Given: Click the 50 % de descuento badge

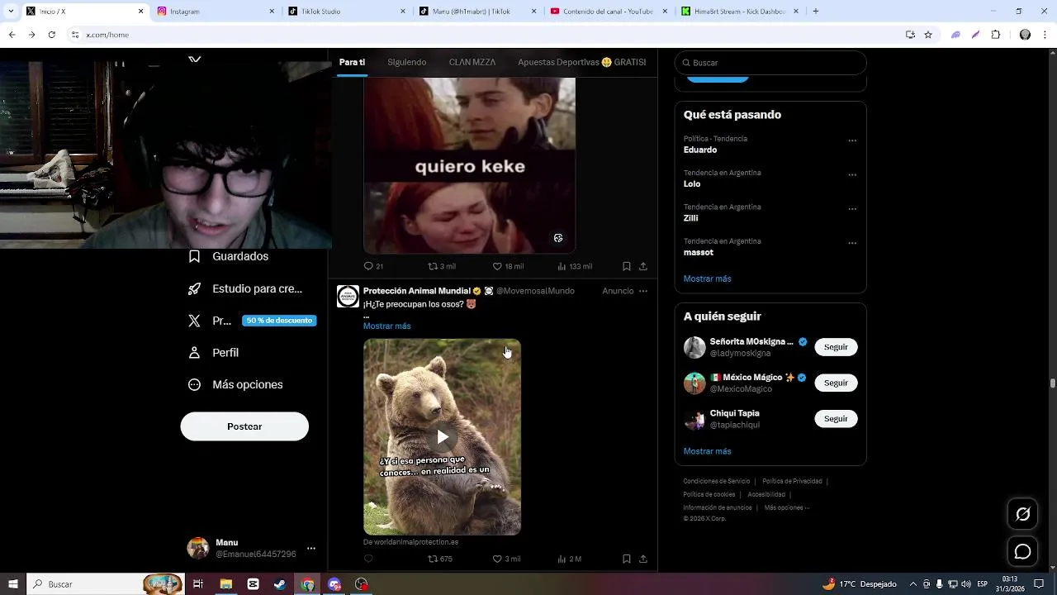Looking at the screenshot, I should (279, 321).
